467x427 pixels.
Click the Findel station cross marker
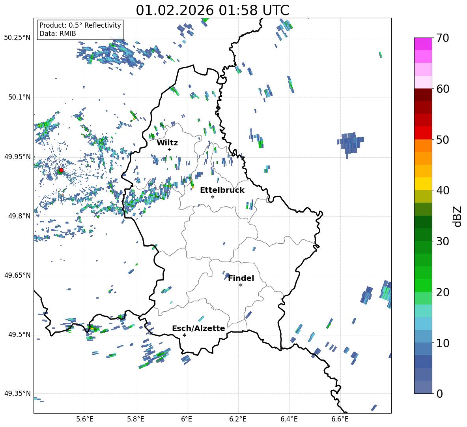click(x=241, y=285)
